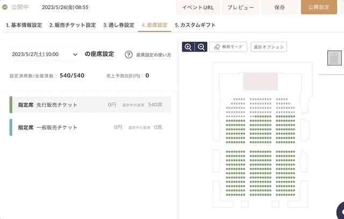Click the eraser icon for 解除モード
The image size is (344, 219).
coord(217,47)
